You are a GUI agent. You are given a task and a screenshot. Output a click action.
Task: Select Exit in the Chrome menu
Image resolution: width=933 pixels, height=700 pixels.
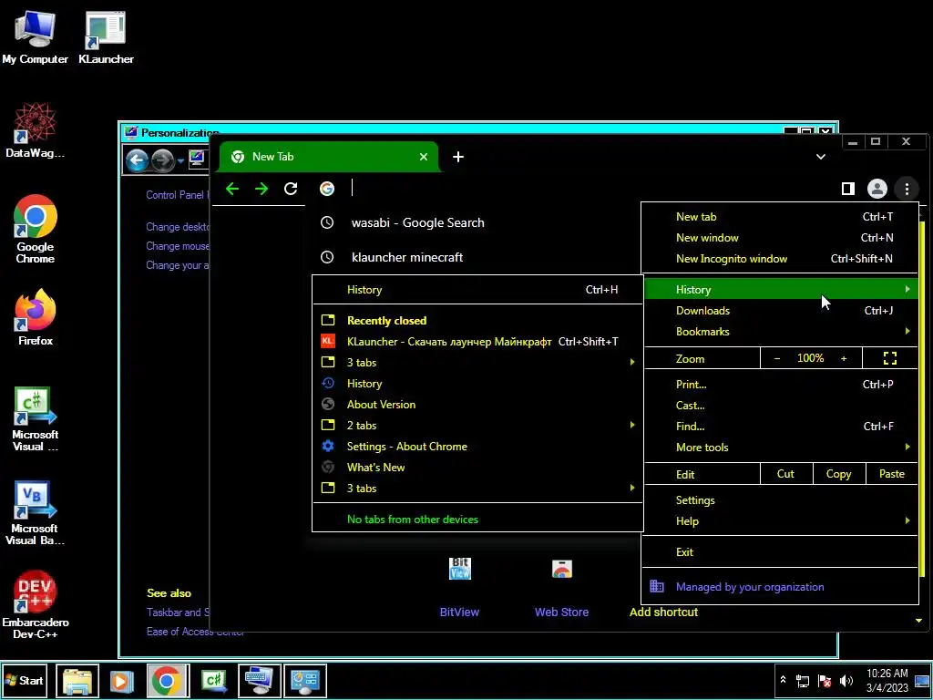[x=781, y=551]
